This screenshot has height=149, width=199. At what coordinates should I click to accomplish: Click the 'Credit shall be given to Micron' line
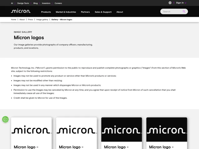pyautogui.click(x=40, y=98)
